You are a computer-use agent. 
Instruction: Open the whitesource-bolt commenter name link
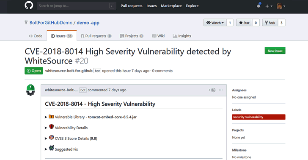[61, 90]
